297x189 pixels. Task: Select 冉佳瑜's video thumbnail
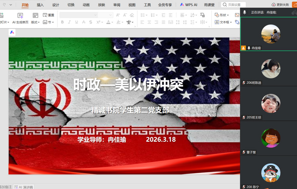click(x=271, y=34)
